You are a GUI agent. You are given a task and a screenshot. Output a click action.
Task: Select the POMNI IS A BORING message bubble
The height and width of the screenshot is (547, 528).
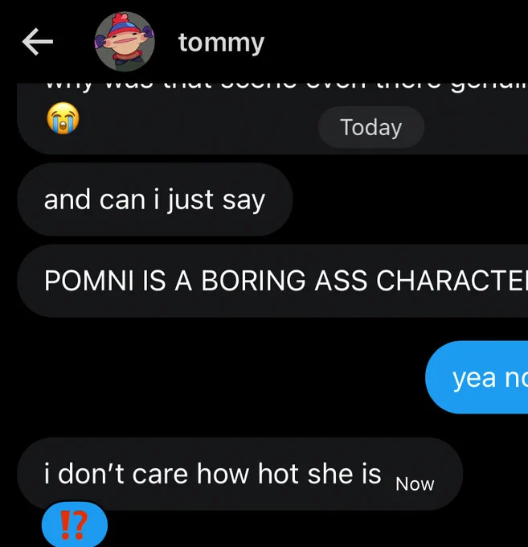(x=272, y=281)
